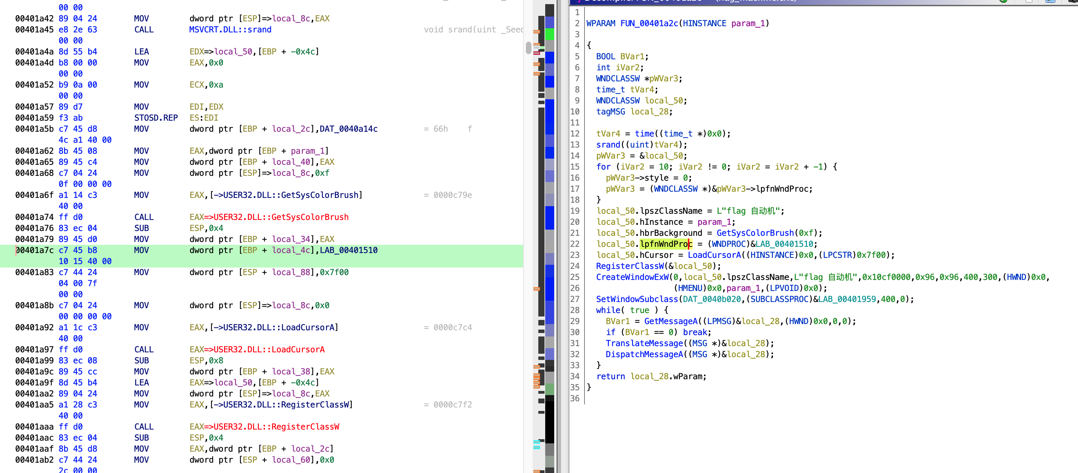The width and height of the screenshot is (1078, 473).
Task: Click DAT_0040a14c reference in the listing
Action: point(349,129)
